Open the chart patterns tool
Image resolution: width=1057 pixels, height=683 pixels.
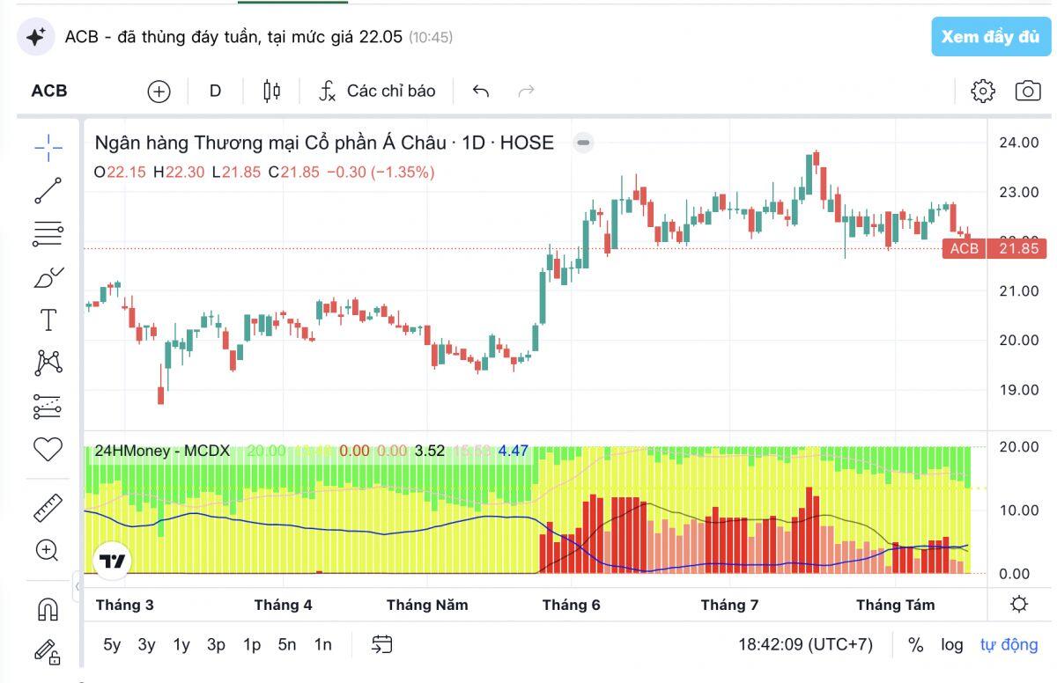[x=48, y=363]
